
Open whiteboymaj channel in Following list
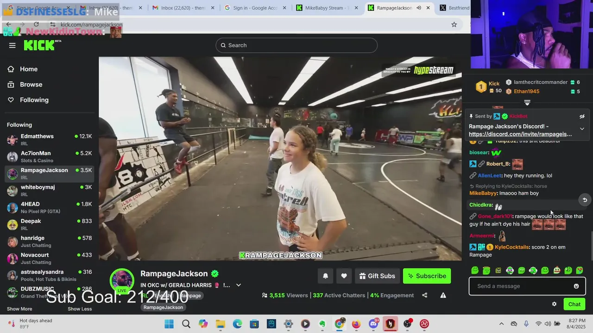pyautogui.click(x=49, y=190)
